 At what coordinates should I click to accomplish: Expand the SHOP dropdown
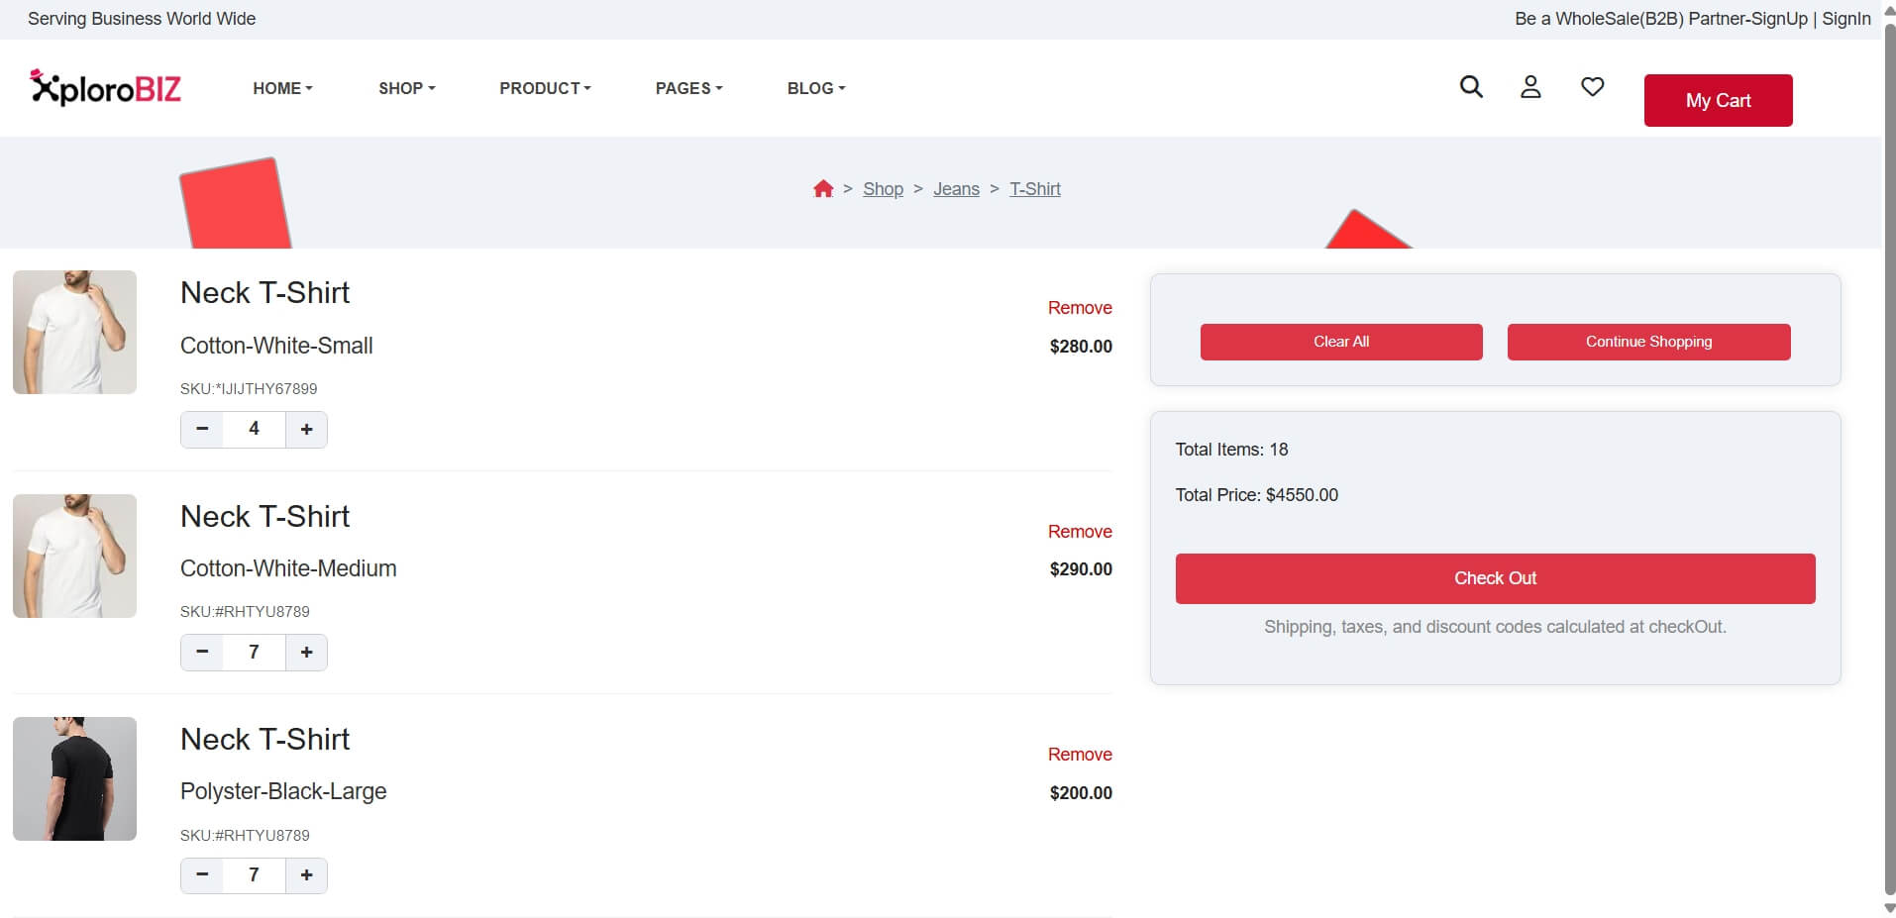click(x=406, y=88)
